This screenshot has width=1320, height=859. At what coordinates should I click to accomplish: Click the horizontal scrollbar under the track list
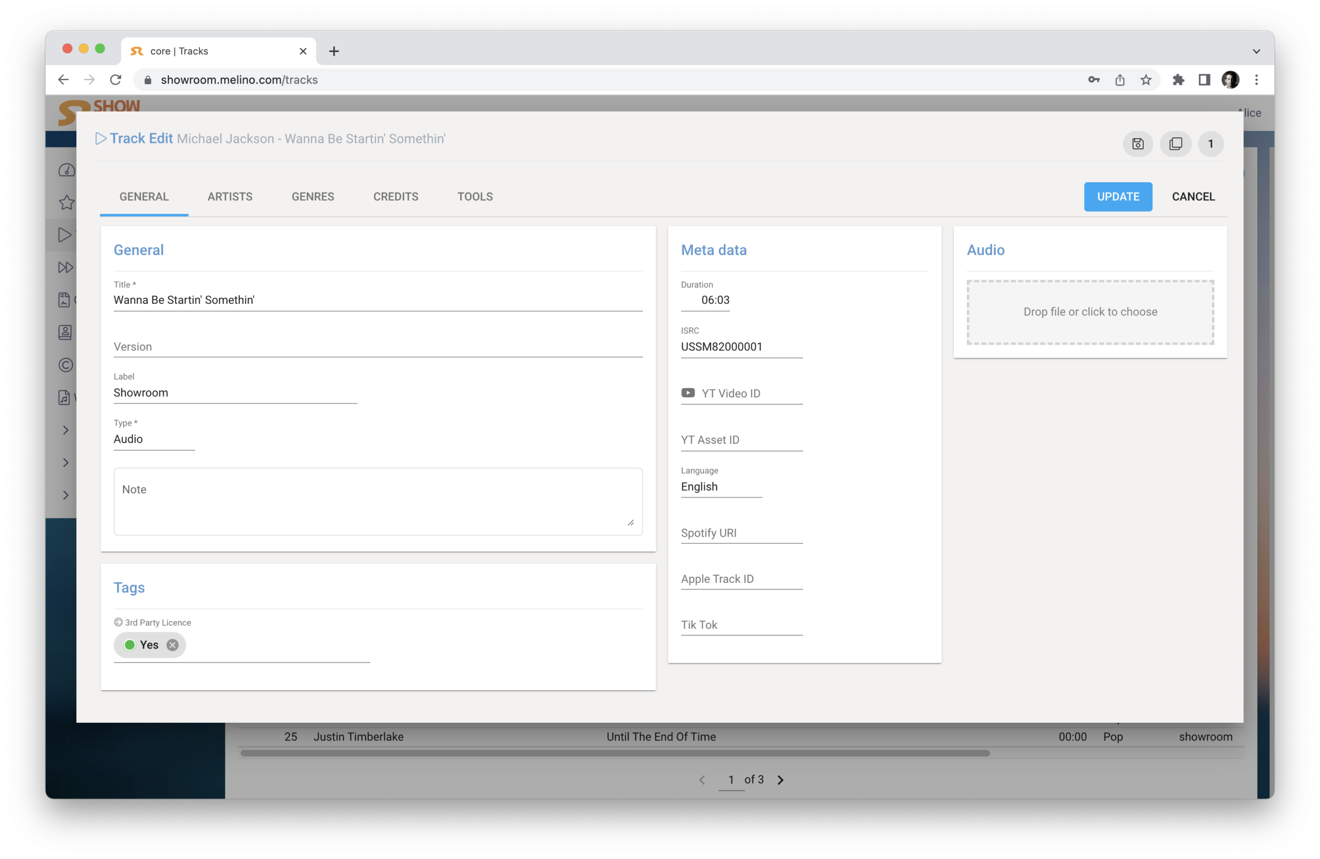pos(615,754)
